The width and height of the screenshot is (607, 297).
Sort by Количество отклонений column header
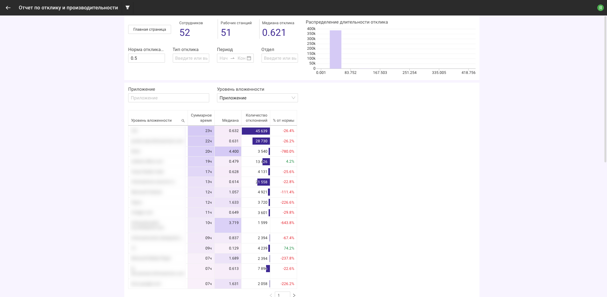pyautogui.click(x=256, y=118)
